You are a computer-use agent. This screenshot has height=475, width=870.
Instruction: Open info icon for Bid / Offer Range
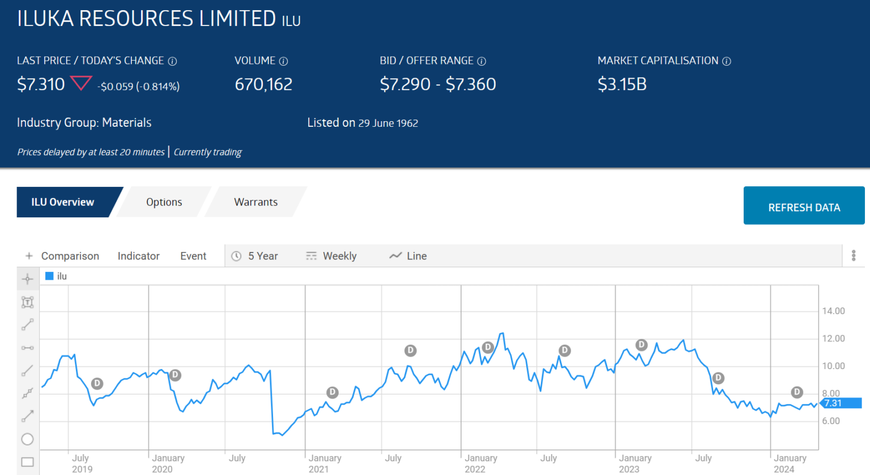click(x=481, y=61)
